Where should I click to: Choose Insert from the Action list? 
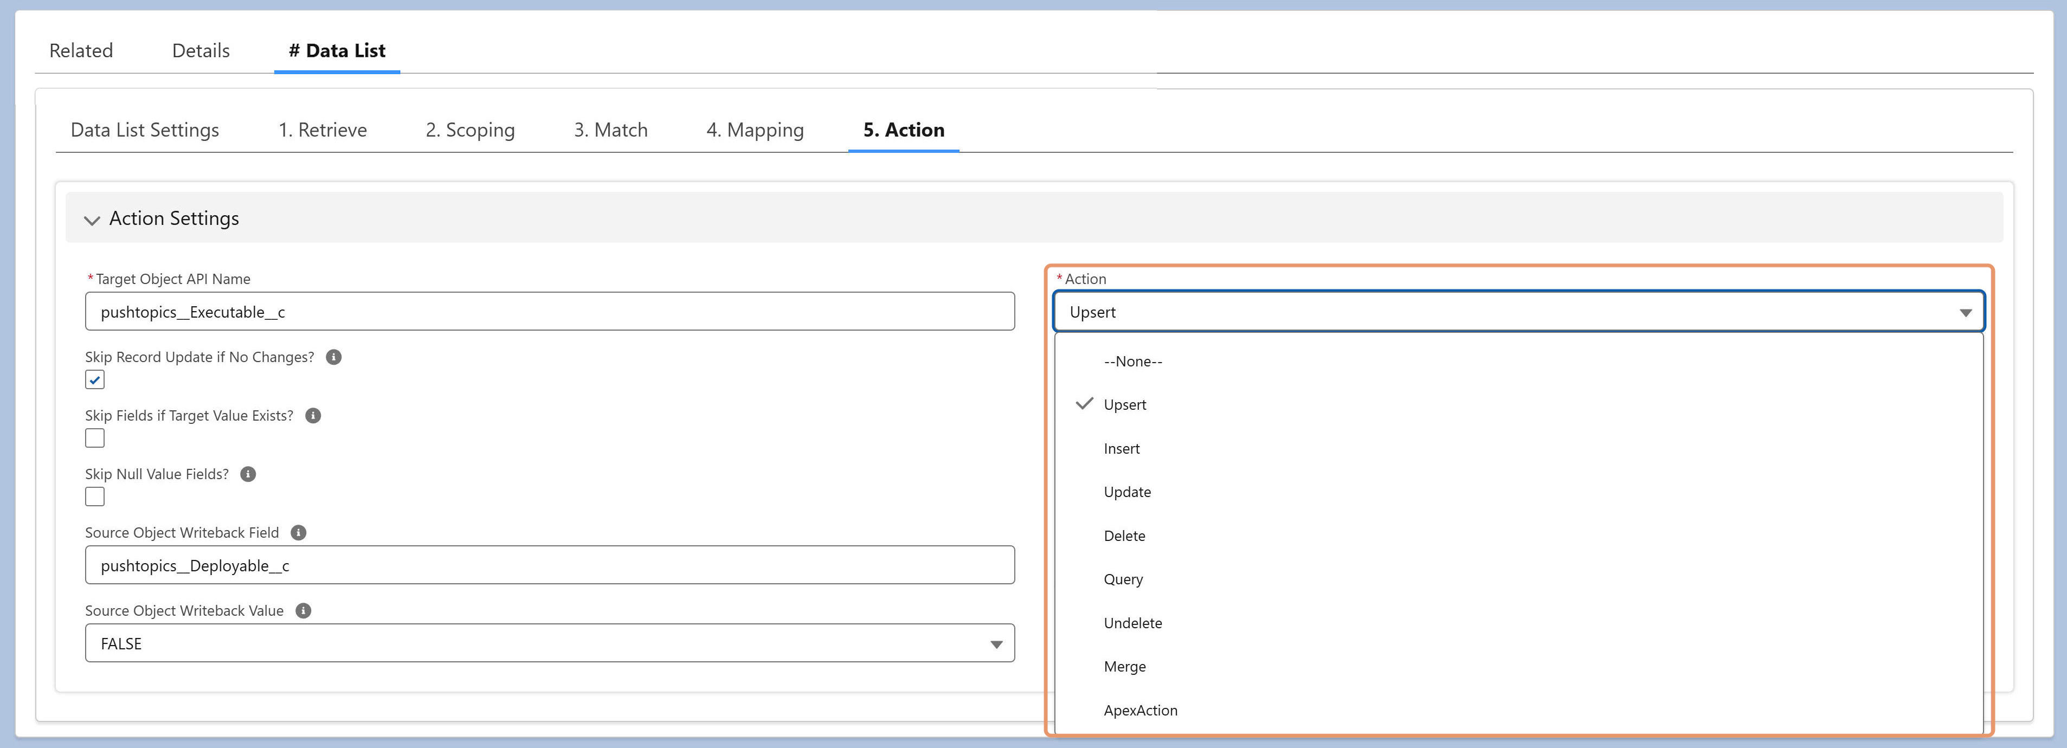click(x=1518, y=449)
